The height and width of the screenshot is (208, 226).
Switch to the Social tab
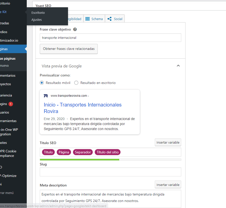pyautogui.click(x=115, y=19)
